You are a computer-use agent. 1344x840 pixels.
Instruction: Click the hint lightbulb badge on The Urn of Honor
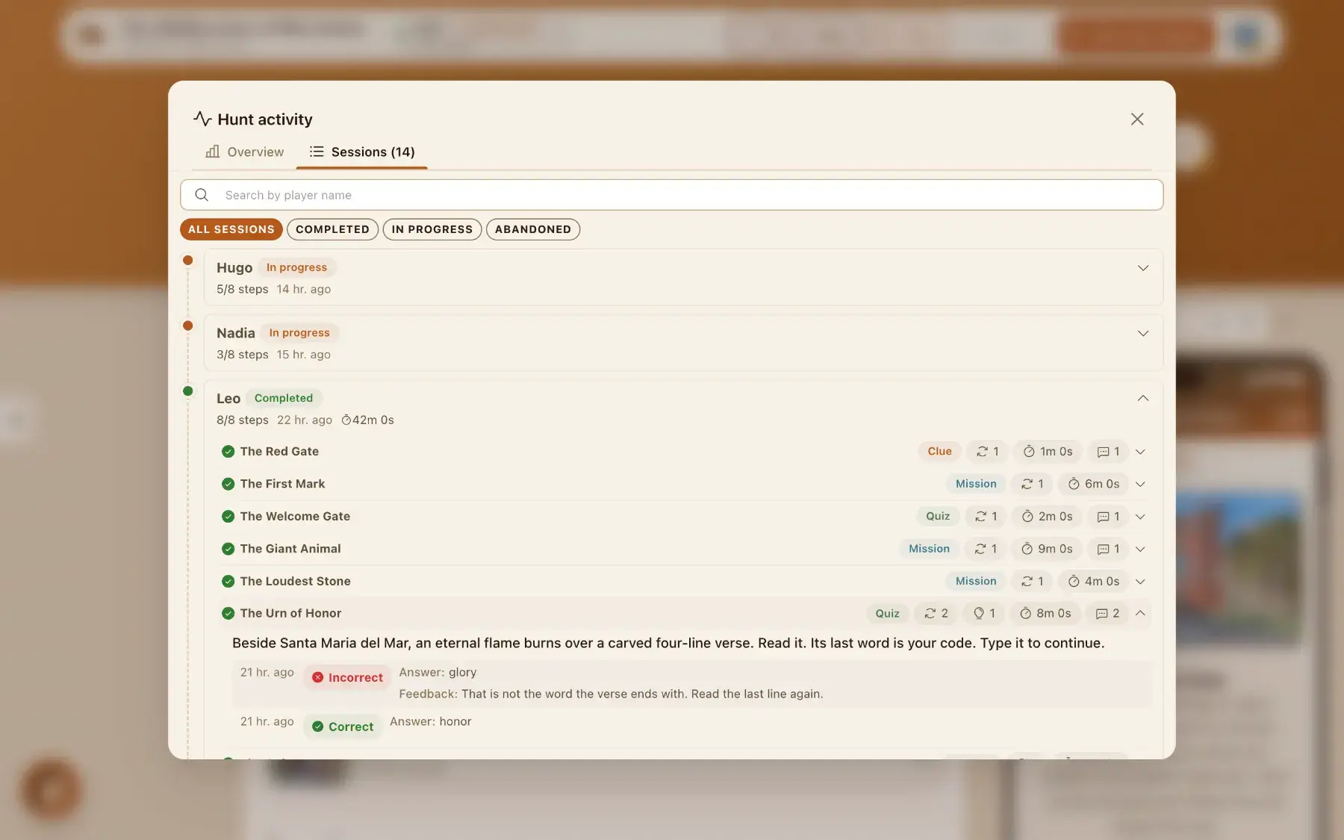click(x=984, y=613)
